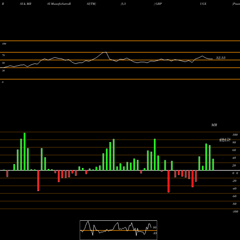240x240 pixels.
Task: Click the 52.55 current RSI value
Action: coord(221,58)
